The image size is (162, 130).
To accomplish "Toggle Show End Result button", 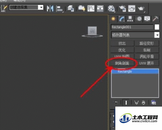I will click(x=126, y=102).
